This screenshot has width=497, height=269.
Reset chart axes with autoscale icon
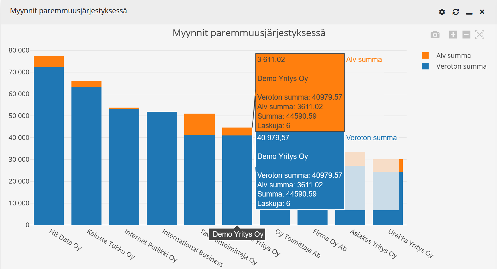click(x=480, y=34)
